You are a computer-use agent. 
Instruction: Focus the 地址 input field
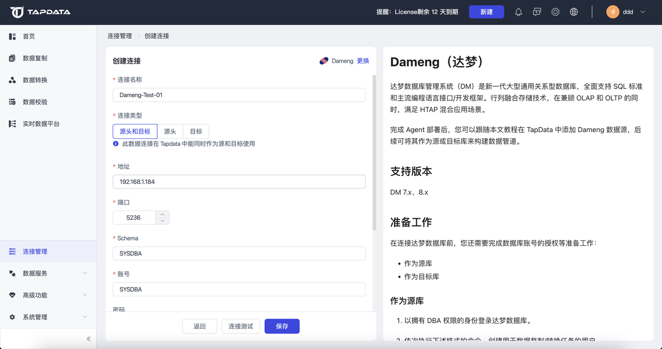click(239, 182)
